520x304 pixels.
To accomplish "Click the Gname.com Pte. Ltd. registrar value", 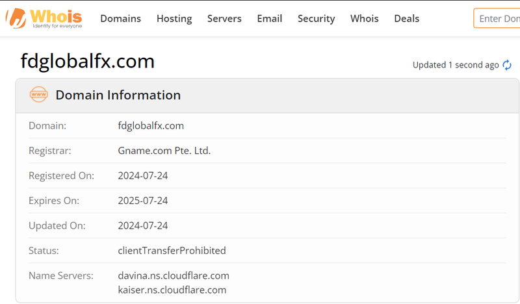I will [164, 151].
